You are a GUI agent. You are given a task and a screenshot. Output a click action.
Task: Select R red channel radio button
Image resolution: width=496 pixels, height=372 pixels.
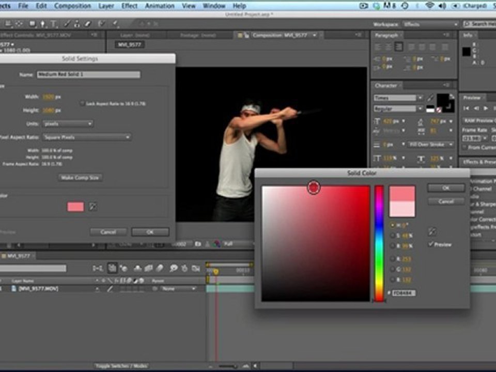[393, 259]
